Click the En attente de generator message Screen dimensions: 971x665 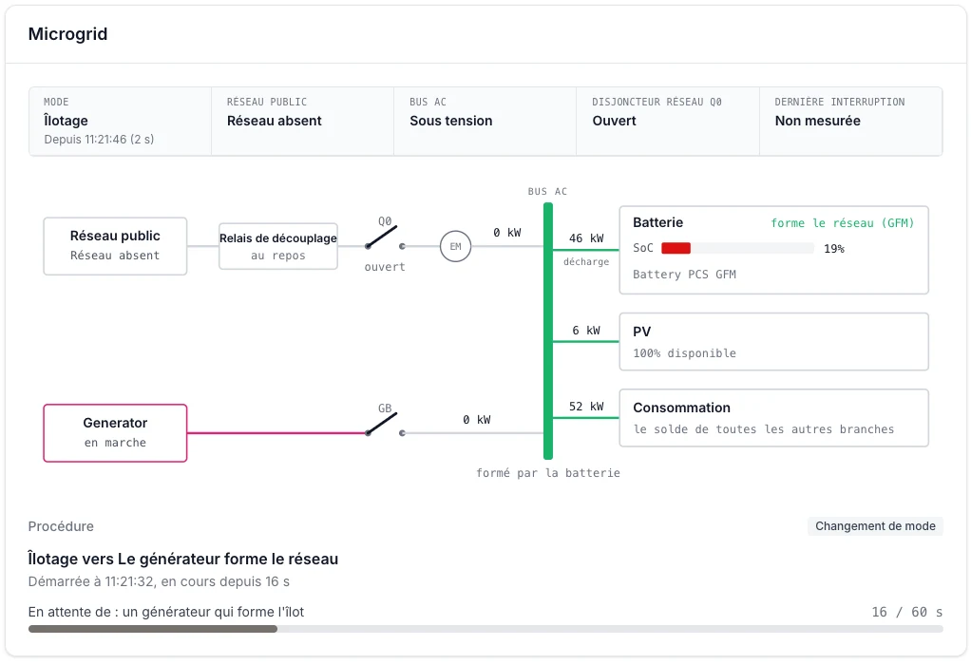coord(166,613)
